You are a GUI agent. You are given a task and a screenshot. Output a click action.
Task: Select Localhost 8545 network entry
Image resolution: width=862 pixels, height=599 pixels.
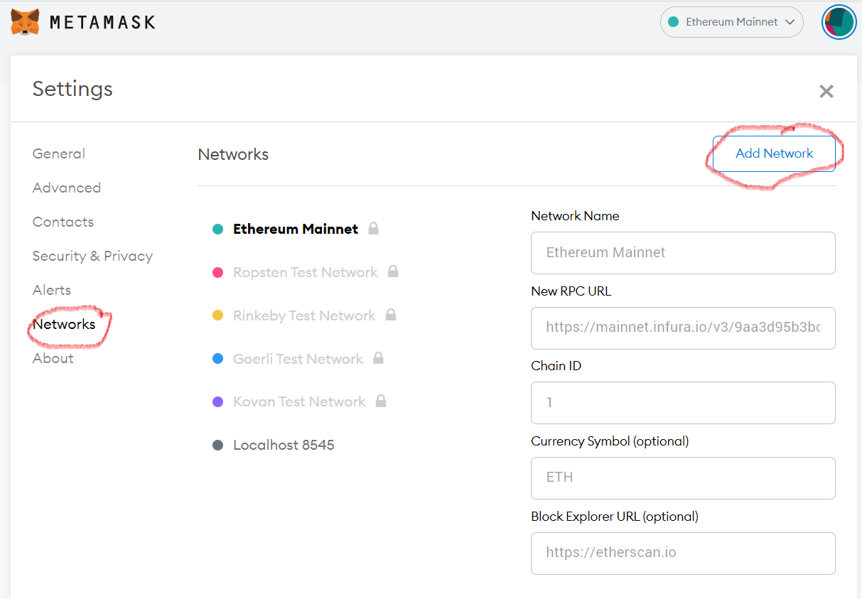pos(284,445)
